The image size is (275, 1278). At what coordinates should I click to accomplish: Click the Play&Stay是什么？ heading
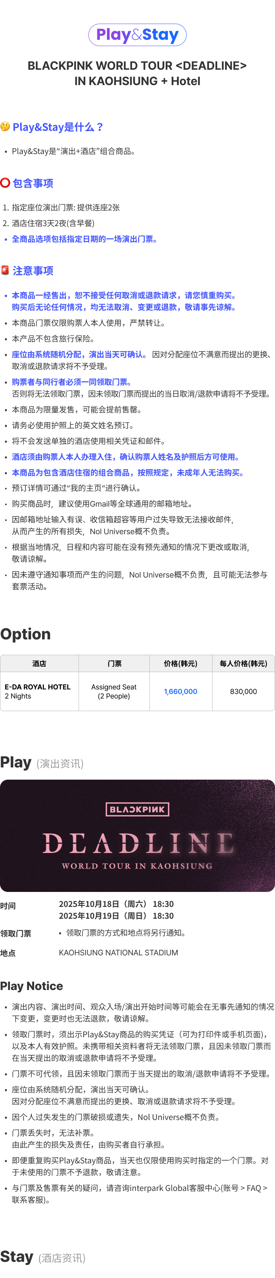click(59, 127)
